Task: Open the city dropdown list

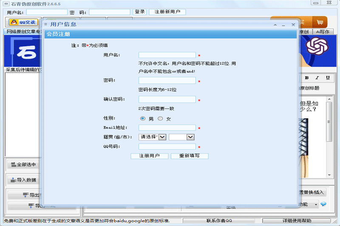Action: 182,137
